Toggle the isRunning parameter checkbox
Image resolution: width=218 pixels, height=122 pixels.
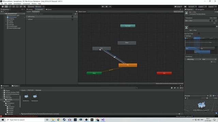[73, 17]
